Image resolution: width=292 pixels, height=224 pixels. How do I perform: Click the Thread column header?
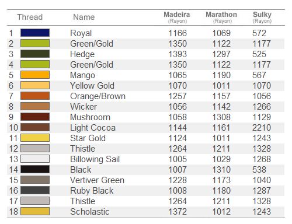pos(30,17)
